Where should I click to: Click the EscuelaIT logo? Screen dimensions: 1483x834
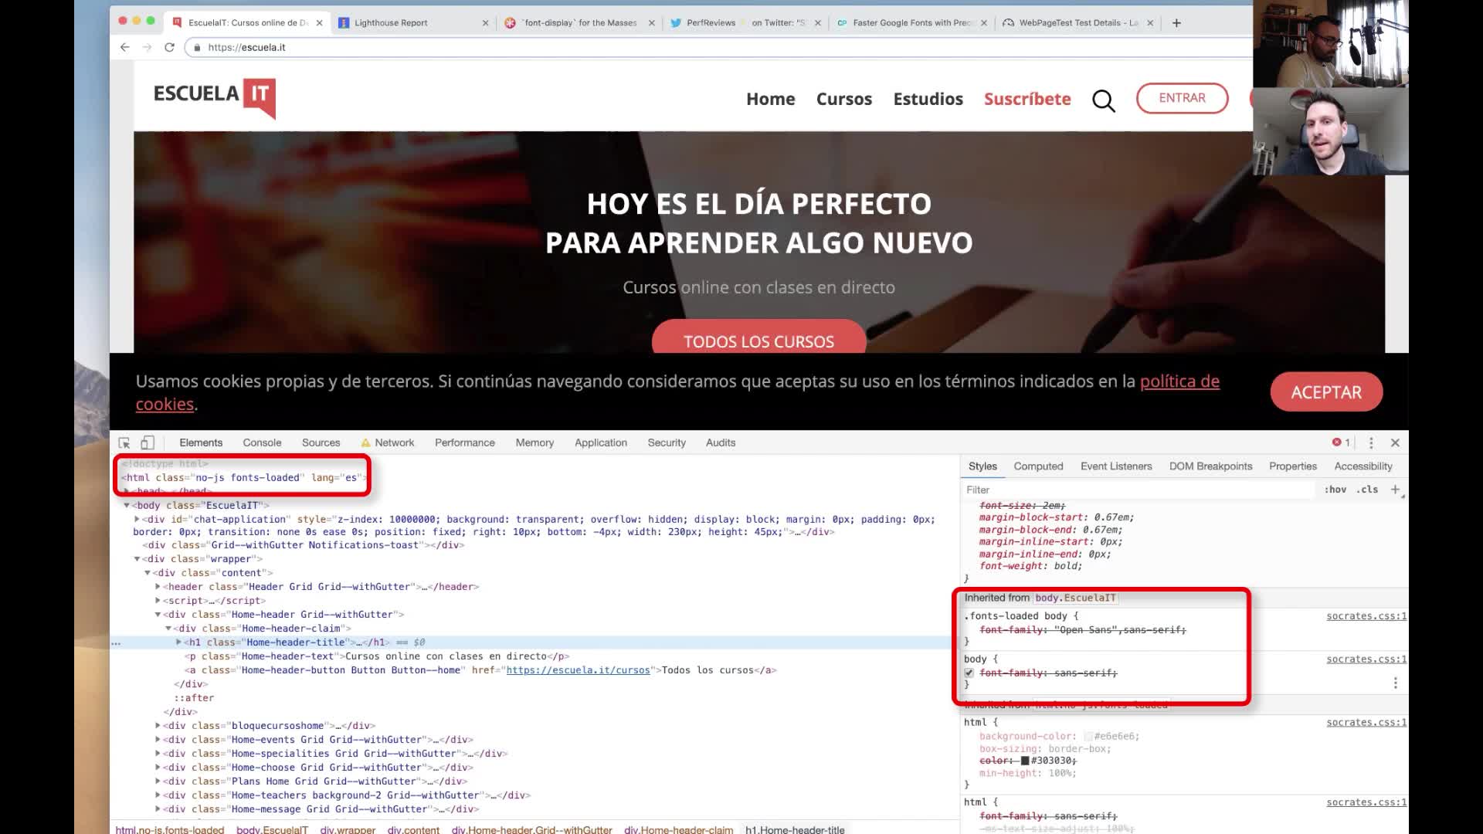click(215, 98)
